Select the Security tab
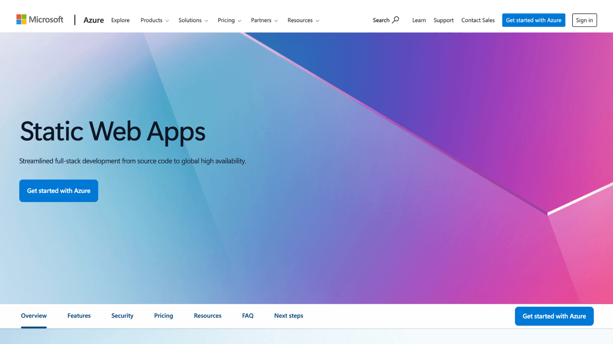Screen dimensions: 613x344 122,316
